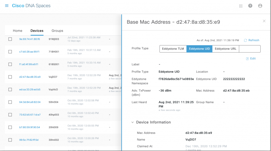
Task: Open the user account profile icon
Action: pos(260,6)
